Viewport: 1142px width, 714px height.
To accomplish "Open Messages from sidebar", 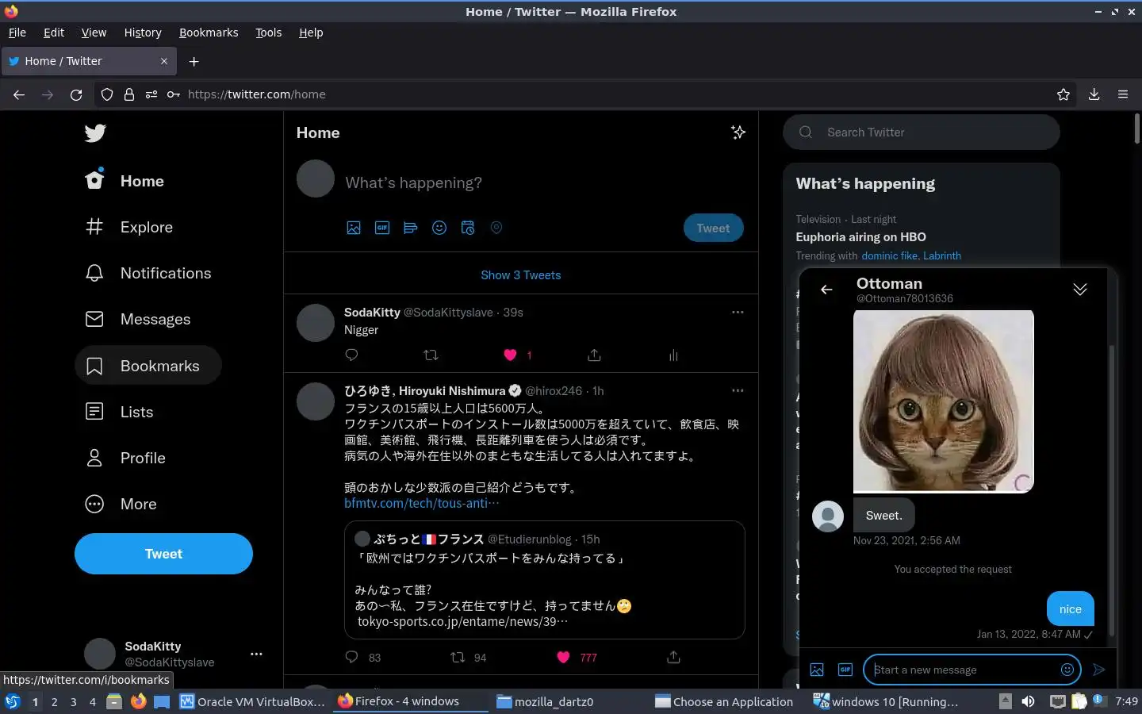I will tap(138, 319).
